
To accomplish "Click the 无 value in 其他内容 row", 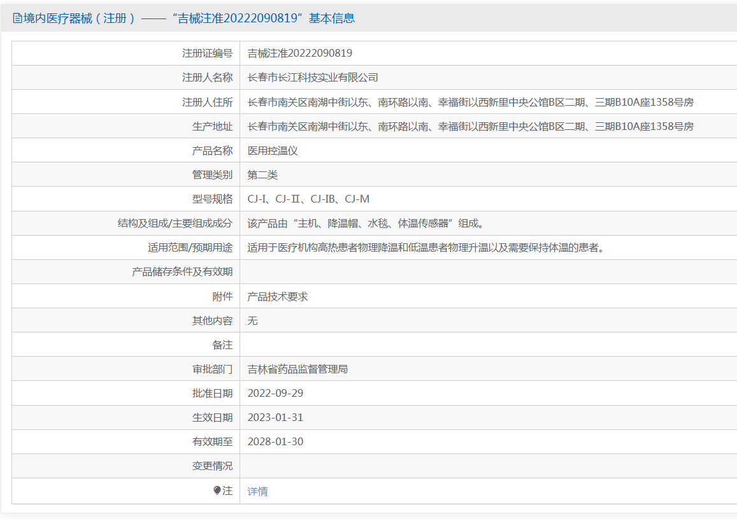I will [252, 321].
